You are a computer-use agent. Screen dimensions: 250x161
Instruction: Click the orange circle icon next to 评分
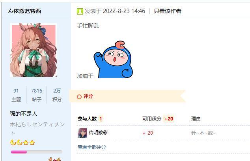[79, 97]
